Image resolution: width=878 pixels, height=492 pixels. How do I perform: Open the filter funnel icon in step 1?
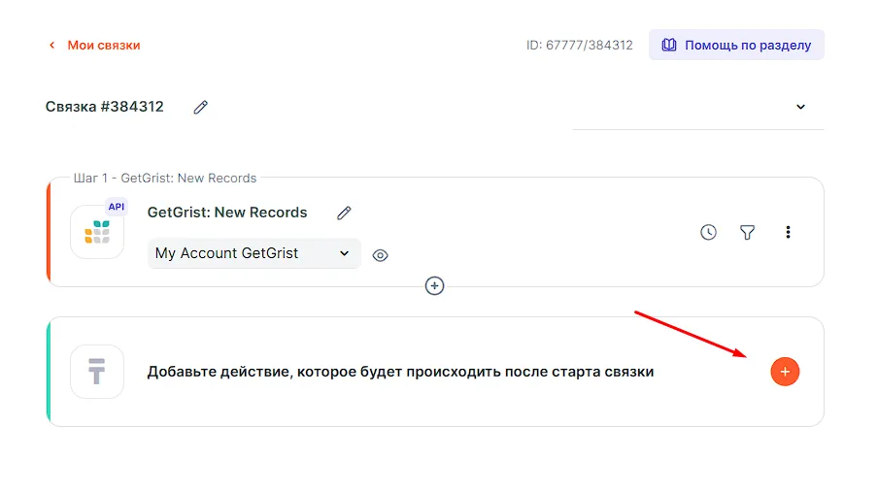coord(747,233)
